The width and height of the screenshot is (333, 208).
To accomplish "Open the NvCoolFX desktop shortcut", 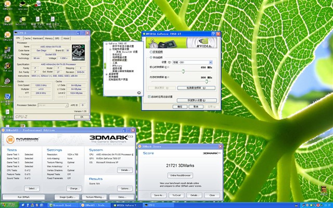I will [x=21, y=21].
